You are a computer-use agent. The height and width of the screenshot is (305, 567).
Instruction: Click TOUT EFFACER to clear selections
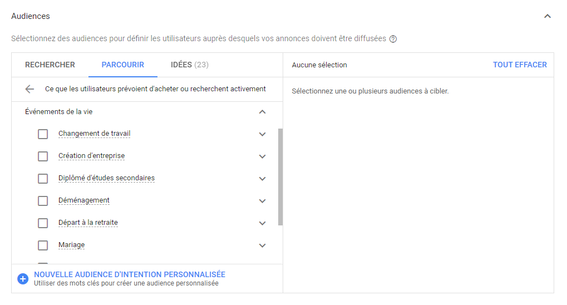[520, 65]
